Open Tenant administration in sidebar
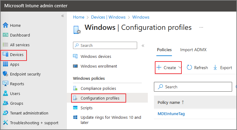The width and height of the screenshot is (237, 130). point(29,113)
